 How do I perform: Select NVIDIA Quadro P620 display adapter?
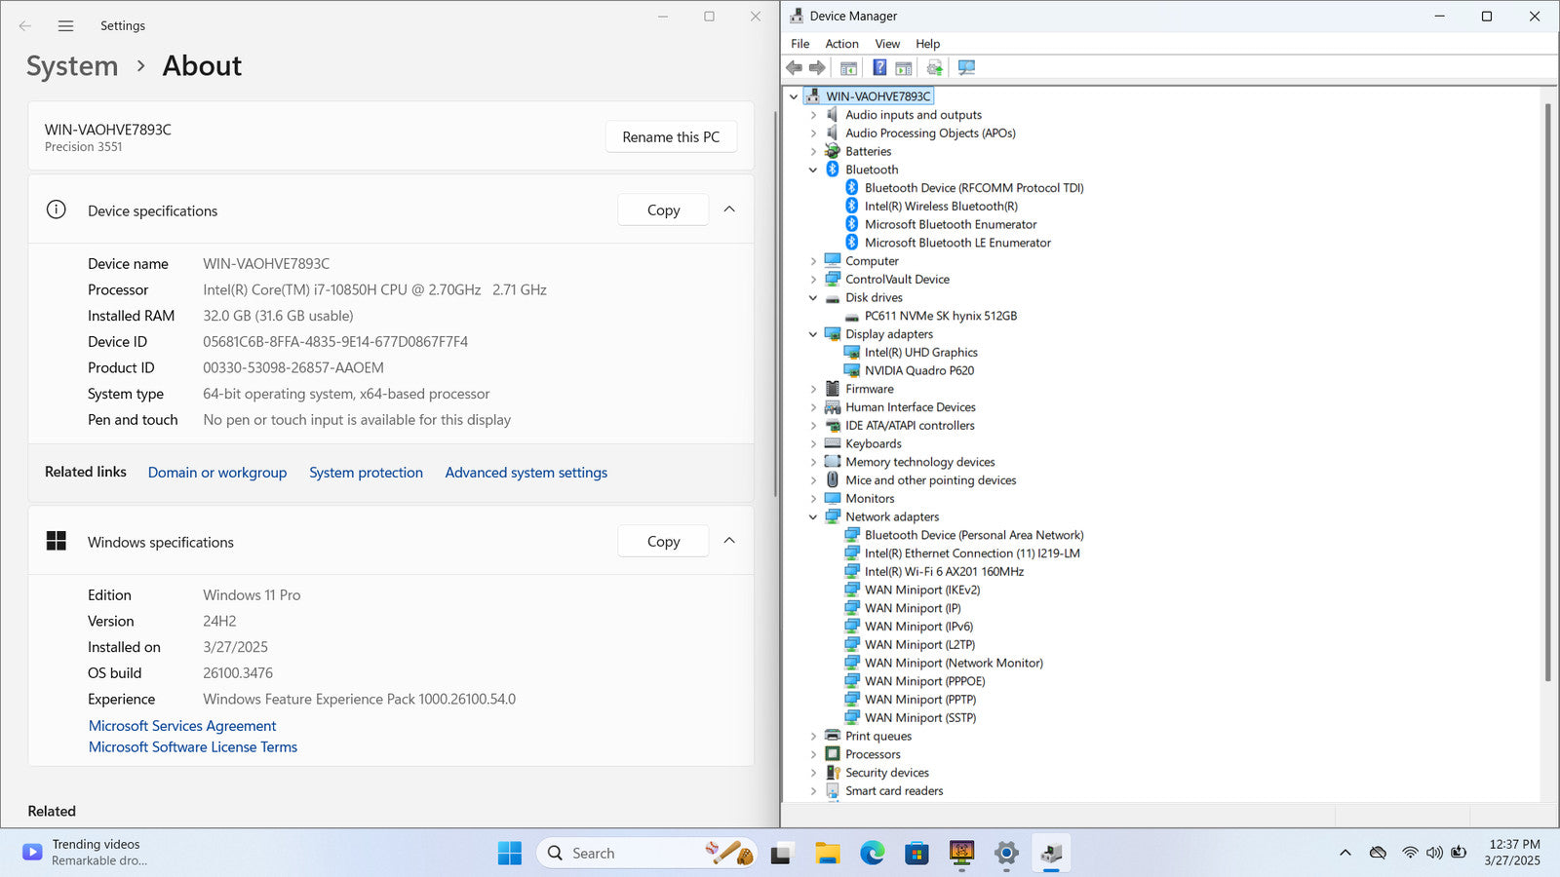(919, 370)
